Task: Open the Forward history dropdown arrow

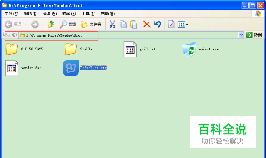Action: [x=43, y=24]
